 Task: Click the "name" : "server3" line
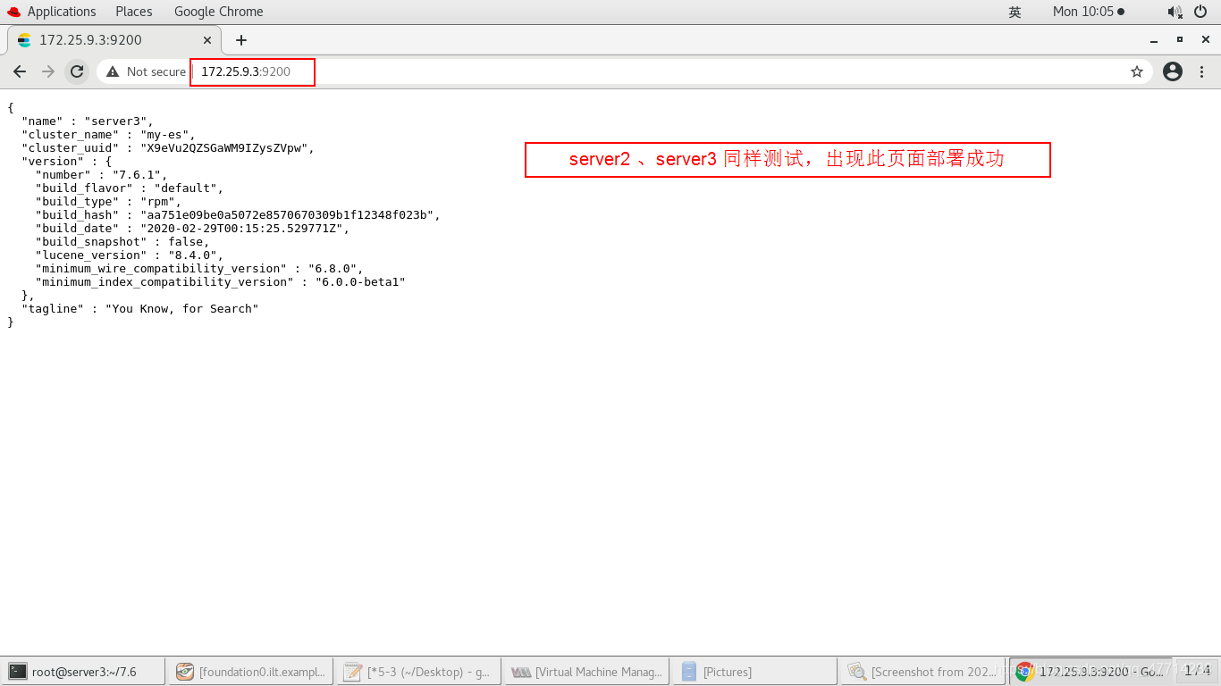pyautogui.click(x=88, y=121)
